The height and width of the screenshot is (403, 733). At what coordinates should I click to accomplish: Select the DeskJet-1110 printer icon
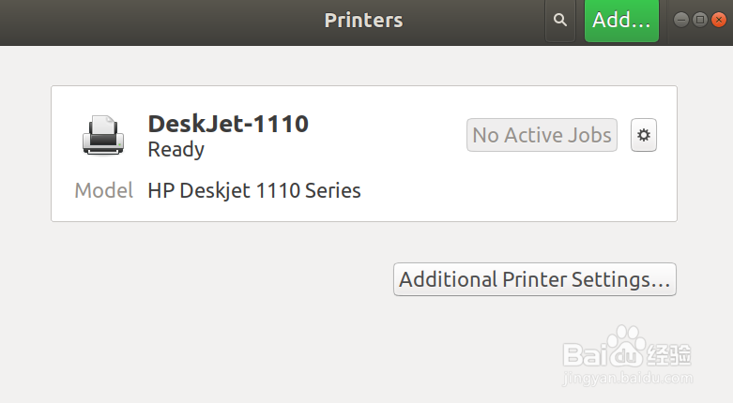103,135
